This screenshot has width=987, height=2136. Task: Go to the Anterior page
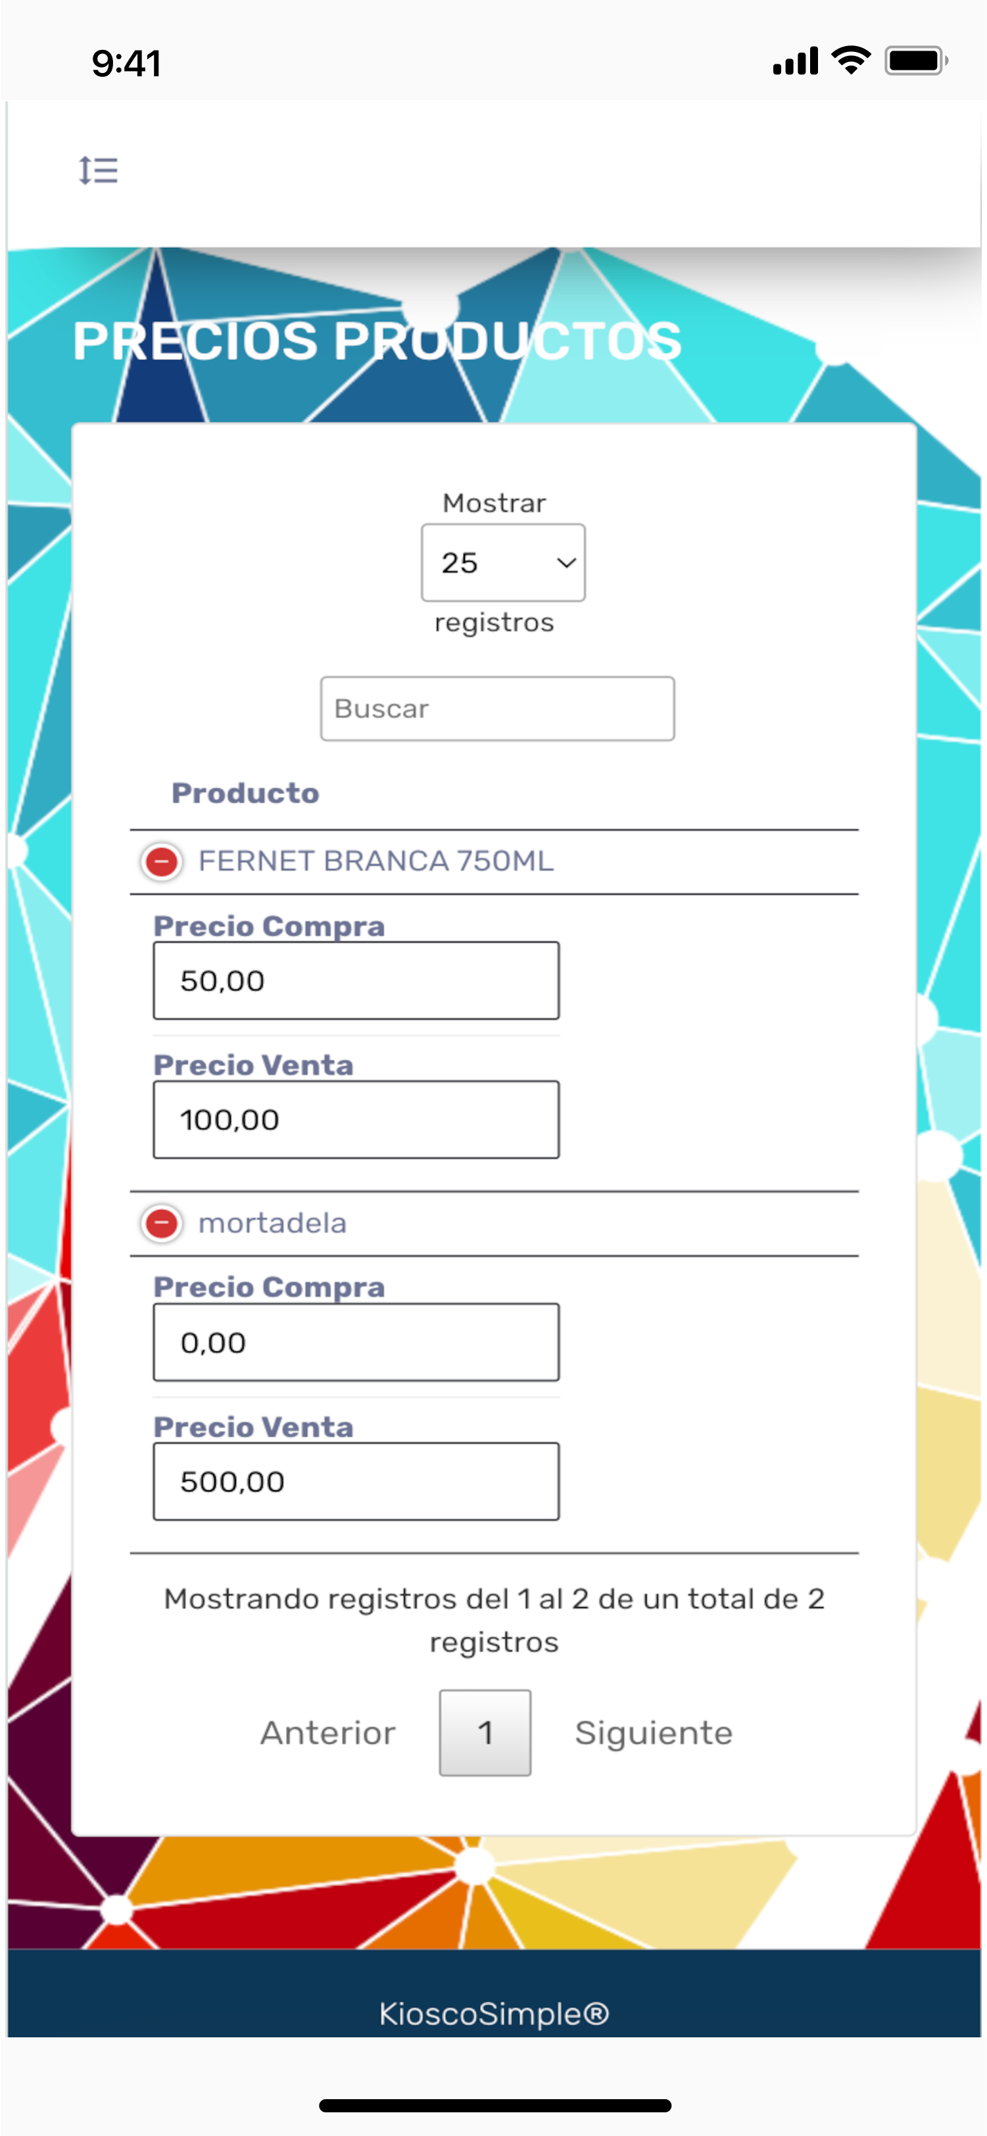click(327, 1732)
